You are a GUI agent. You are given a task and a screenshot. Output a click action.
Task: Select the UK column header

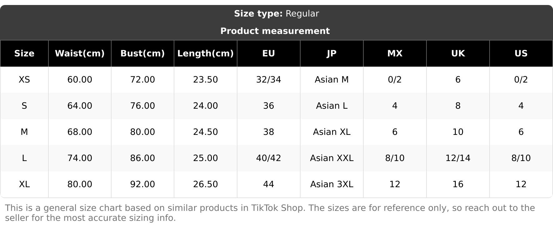coord(458,54)
